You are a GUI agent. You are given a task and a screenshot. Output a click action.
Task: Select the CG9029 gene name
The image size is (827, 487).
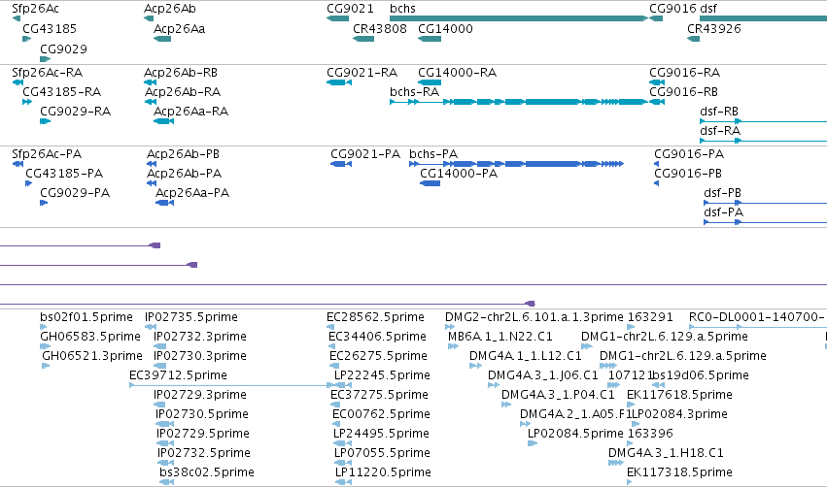point(64,49)
